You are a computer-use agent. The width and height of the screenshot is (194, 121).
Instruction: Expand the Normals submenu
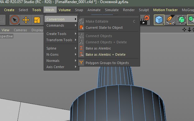[x=61, y=61]
